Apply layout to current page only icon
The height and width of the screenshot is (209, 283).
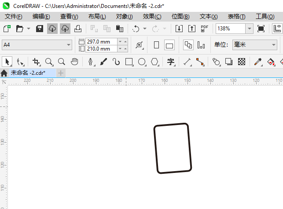(x=201, y=45)
